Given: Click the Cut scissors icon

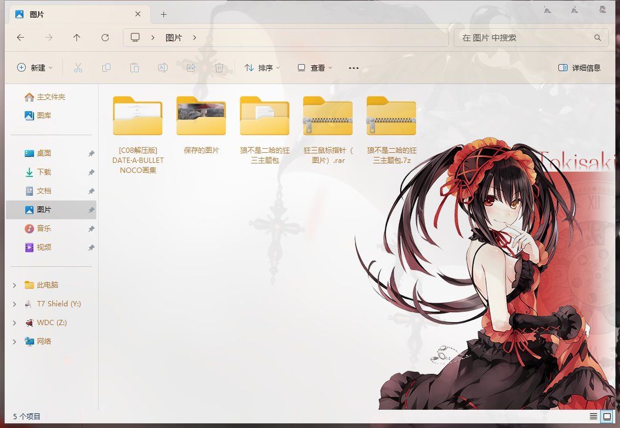Looking at the screenshot, I should tap(78, 68).
